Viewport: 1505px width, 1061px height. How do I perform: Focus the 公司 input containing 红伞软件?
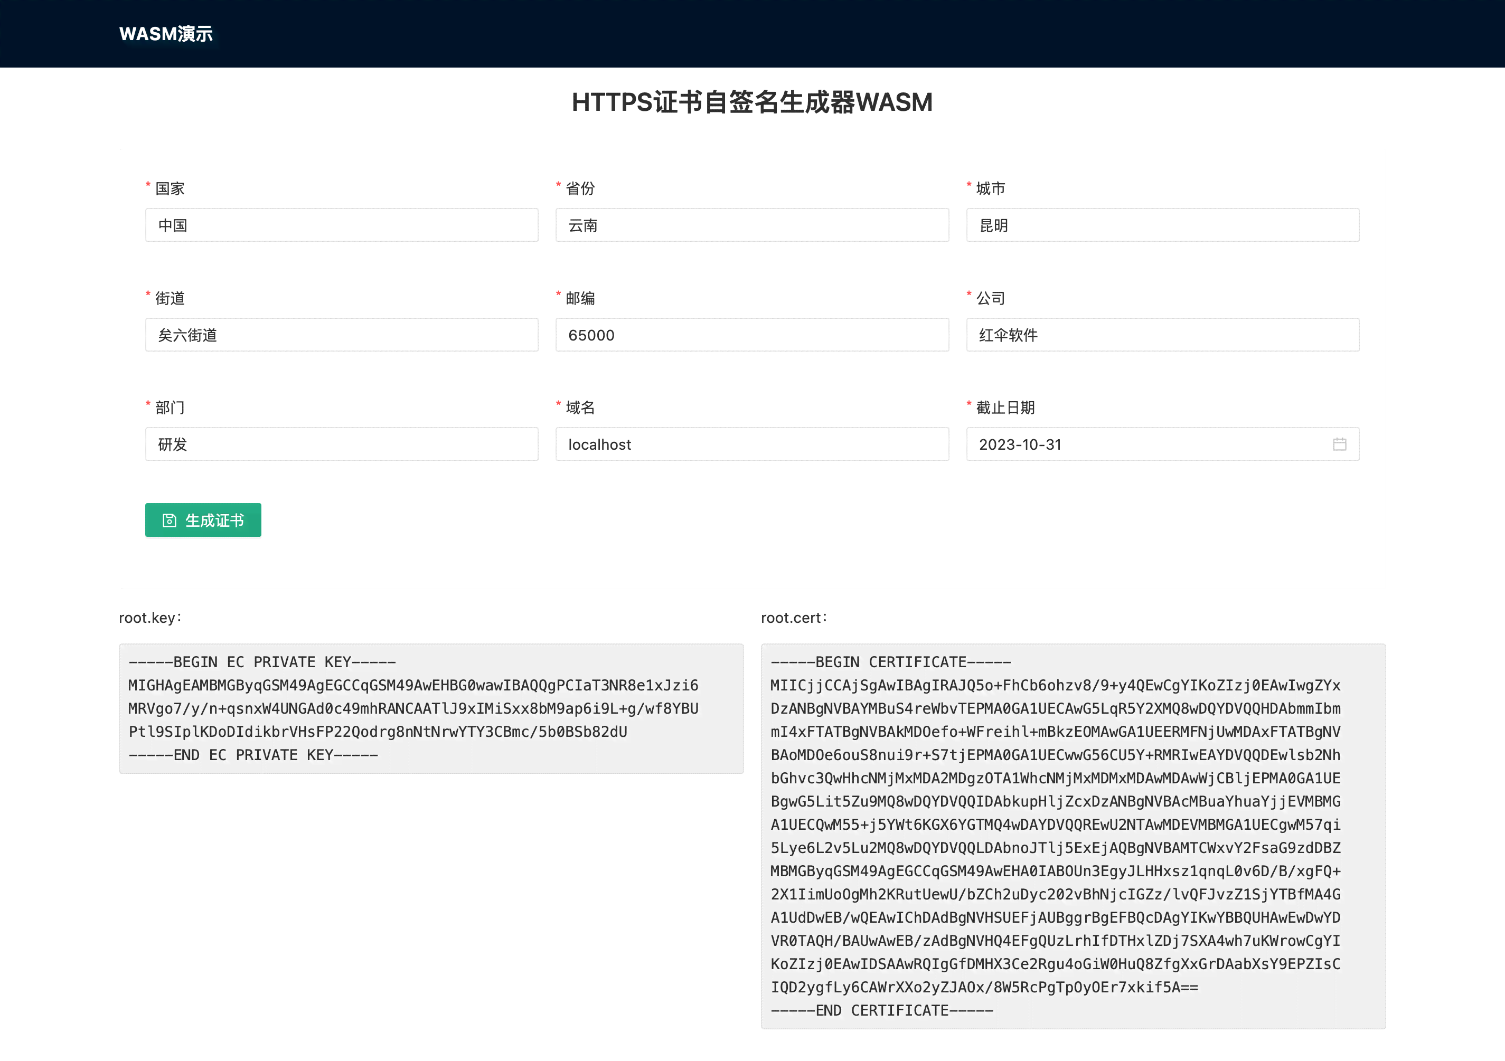pos(1162,335)
